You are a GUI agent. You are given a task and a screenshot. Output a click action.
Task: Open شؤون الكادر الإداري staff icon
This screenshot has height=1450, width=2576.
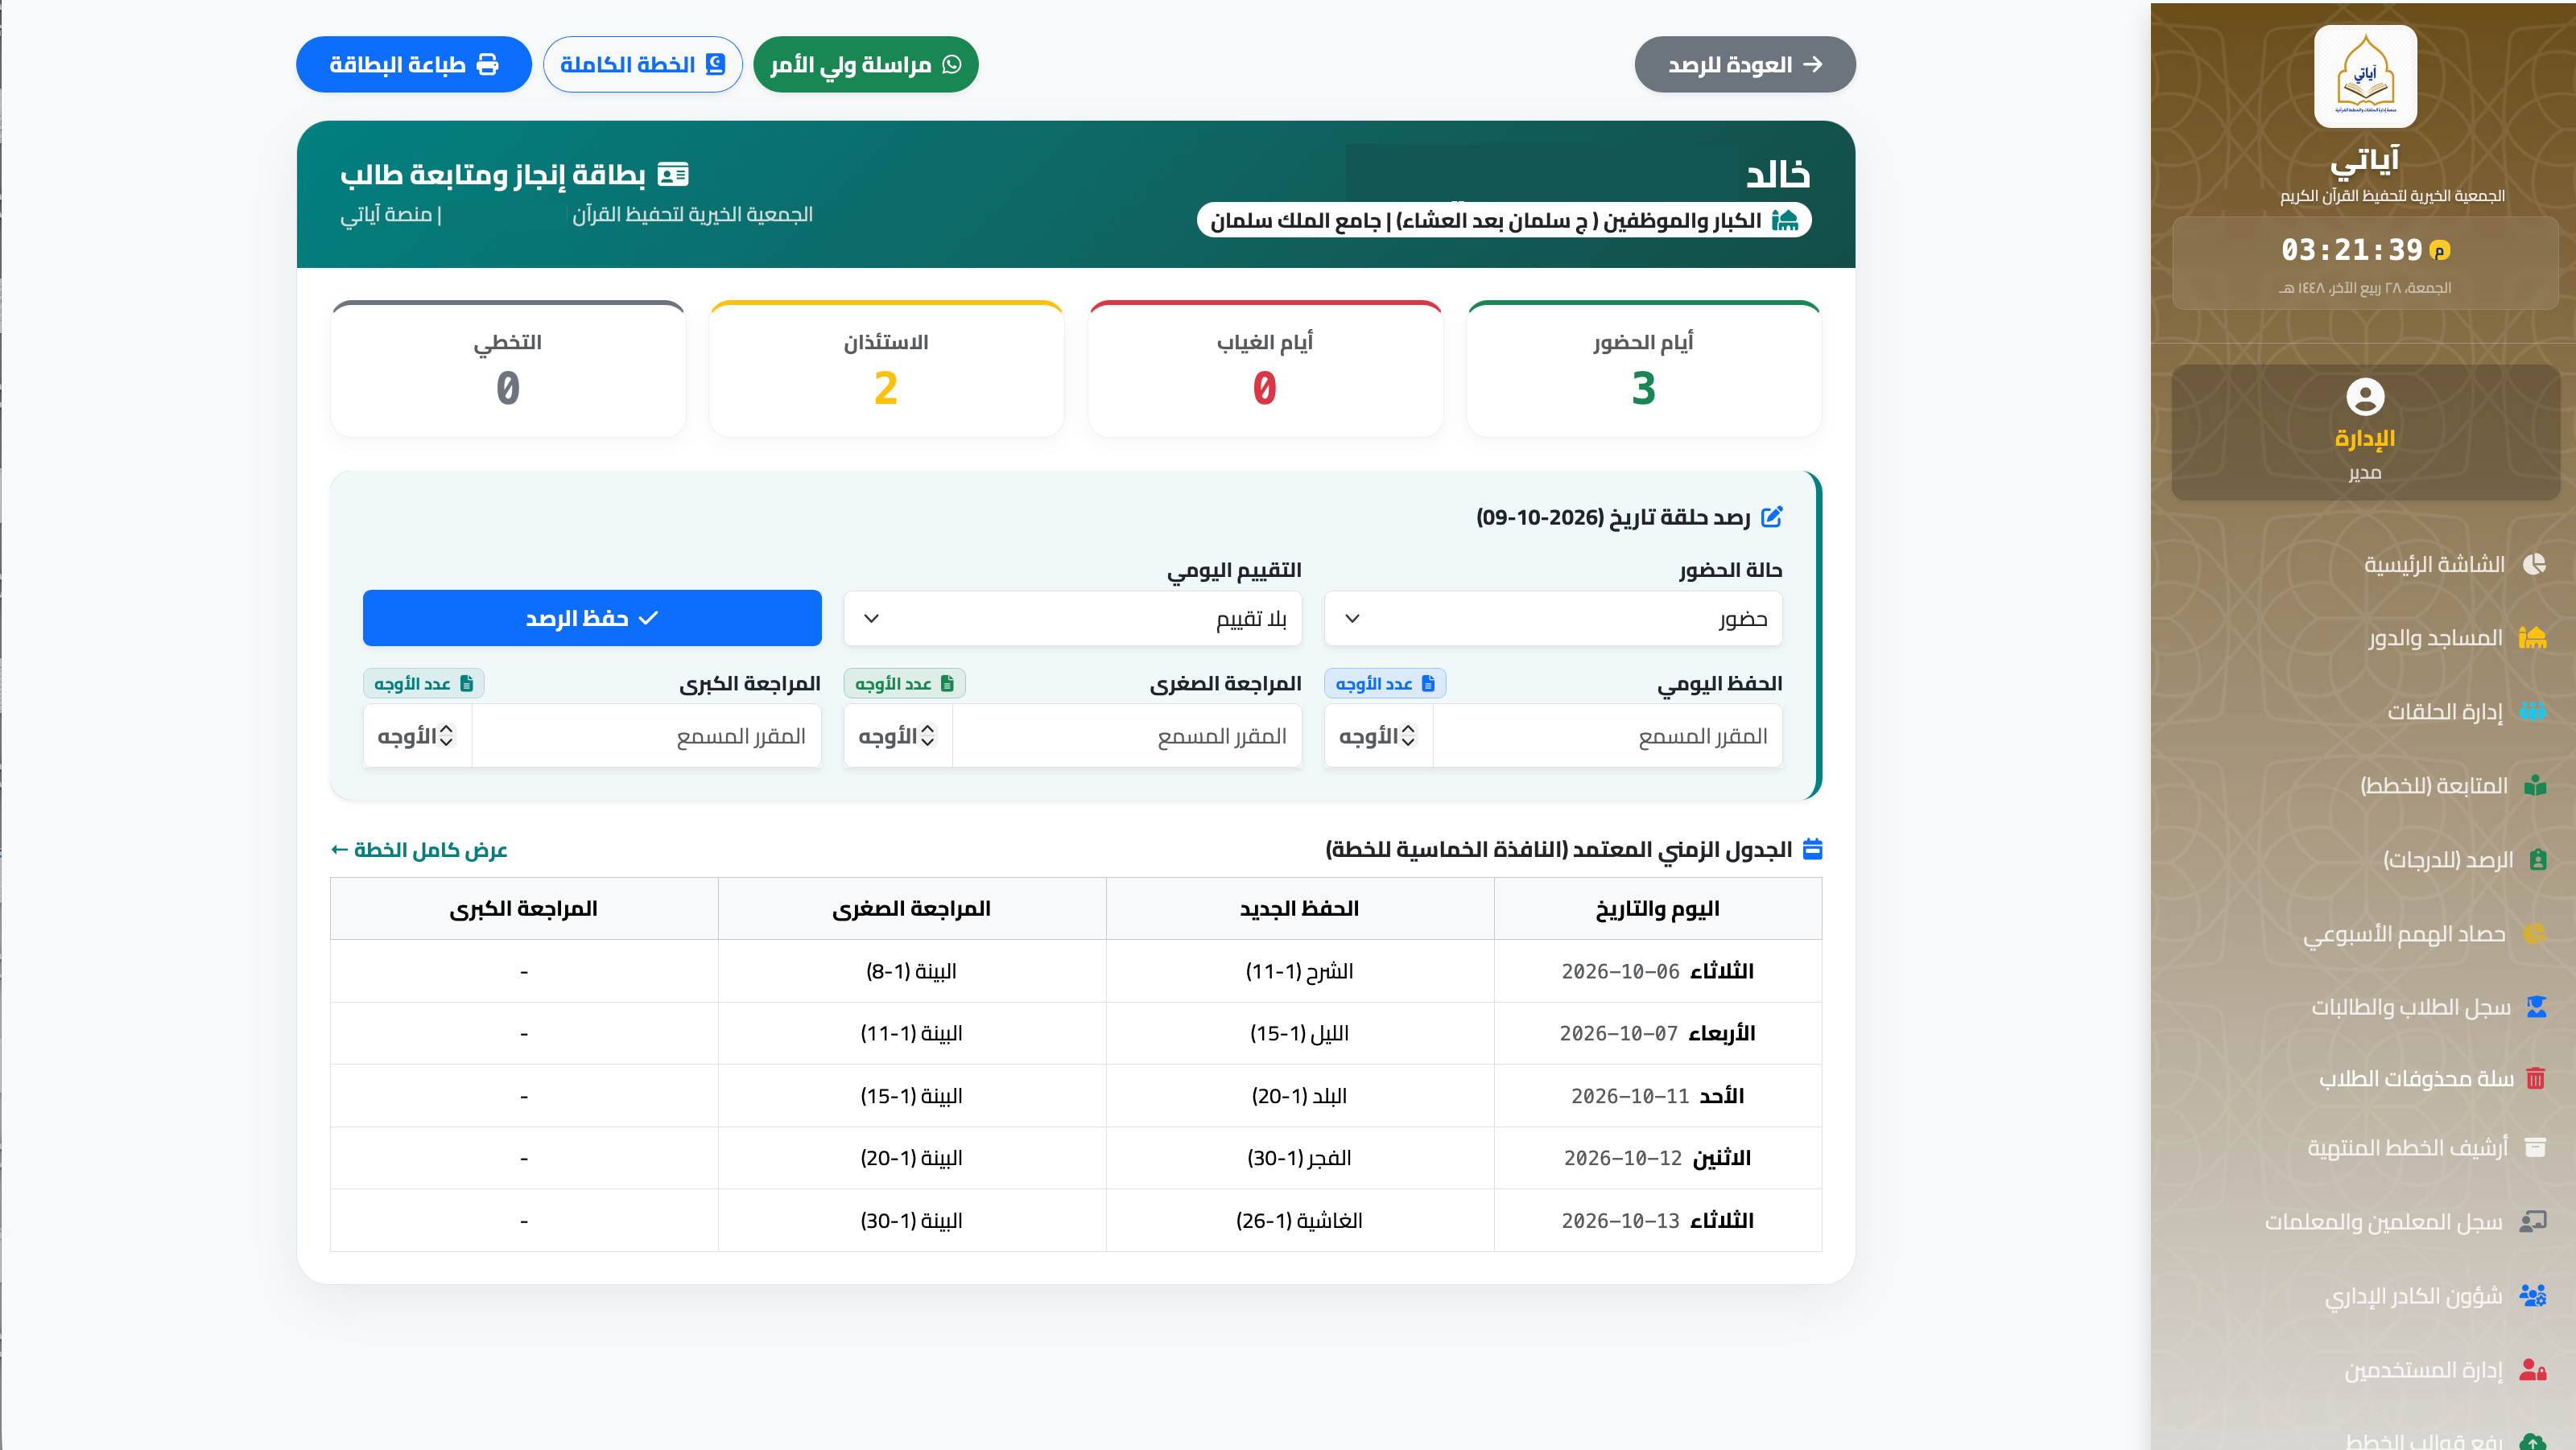coord(2532,1296)
